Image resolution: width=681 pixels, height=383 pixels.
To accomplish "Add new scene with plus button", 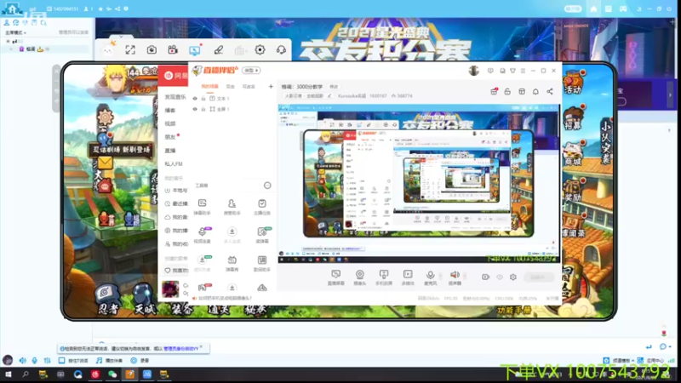I will [271, 87].
